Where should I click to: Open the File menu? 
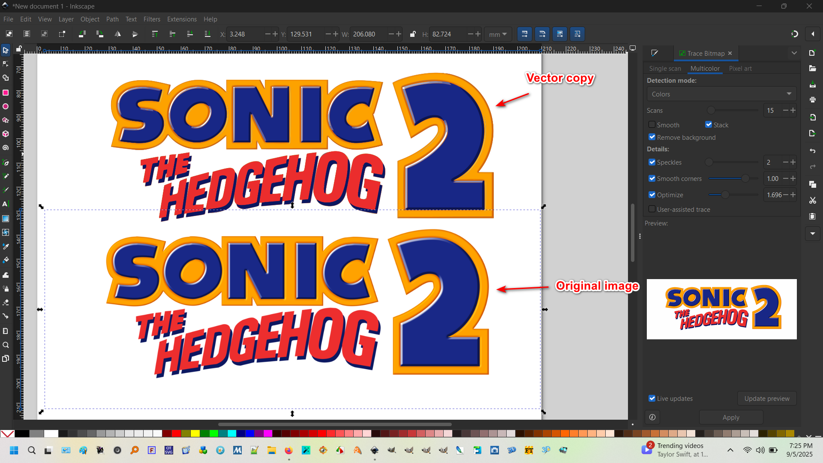pos(8,19)
